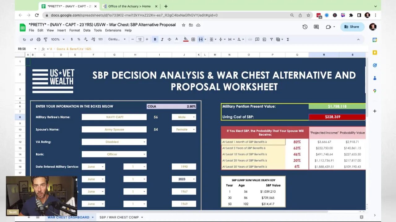The width and height of the screenshot is (396, 222).
Task: Open vertical align dropdown
Action: 222,39
